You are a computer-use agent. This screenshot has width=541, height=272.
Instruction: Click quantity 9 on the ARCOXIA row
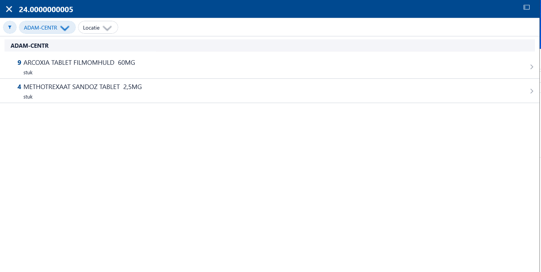coord(19,63)
